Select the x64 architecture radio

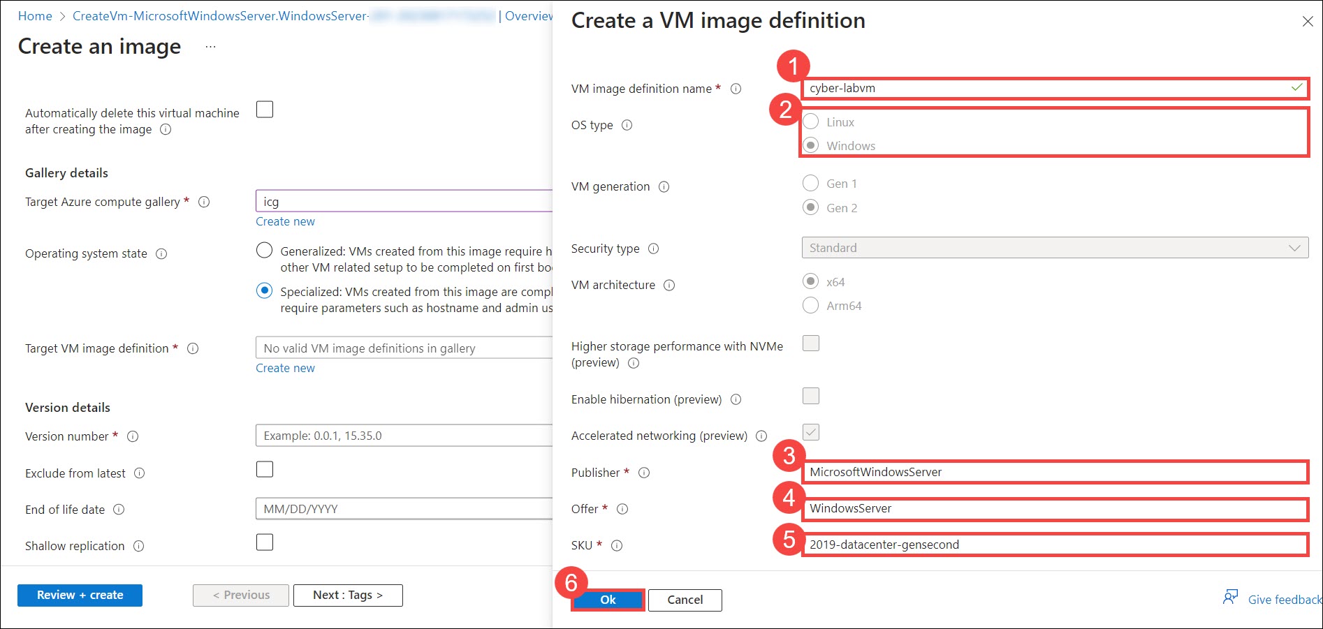810,281
